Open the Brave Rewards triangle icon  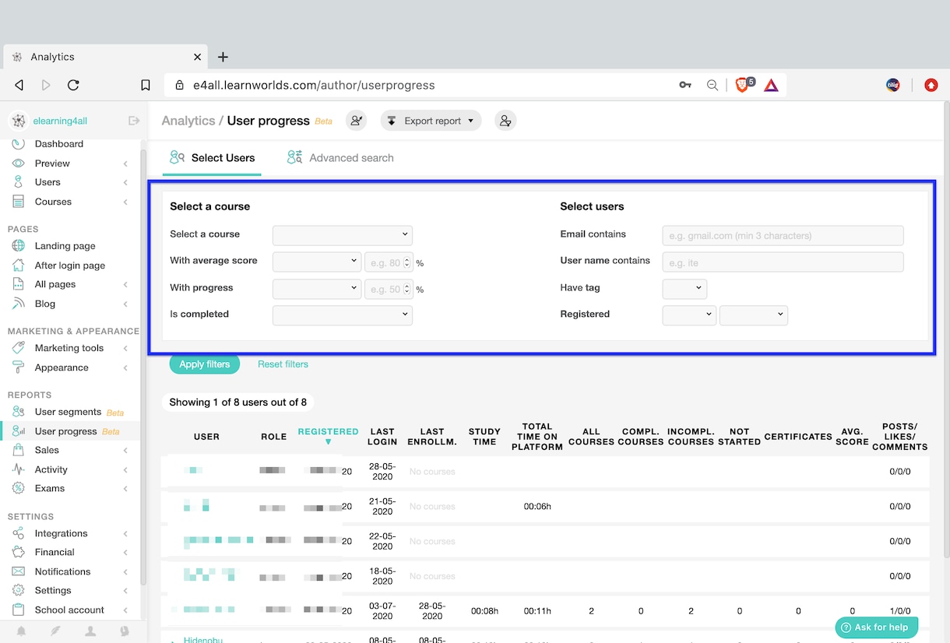click(x=771, y=86)
